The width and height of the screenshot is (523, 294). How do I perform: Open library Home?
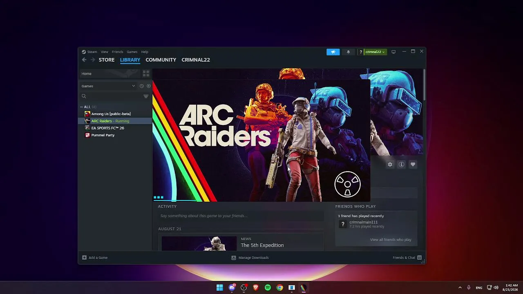pyautogui.click(x=110, y=73)
